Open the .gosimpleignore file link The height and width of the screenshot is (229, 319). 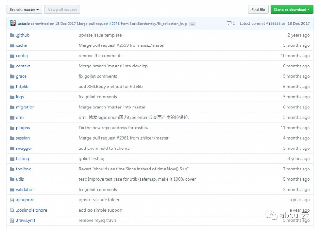tap(31, 210)
